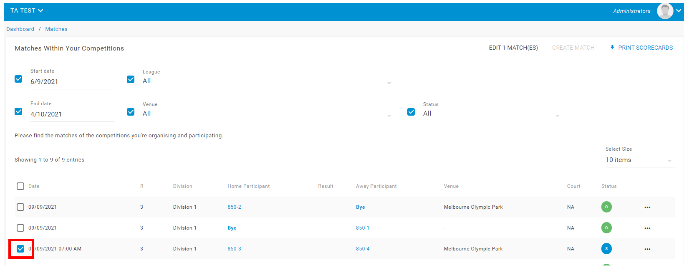Click the green status badge for Bye vs 850-1
Screen dimensions: 684x268
click(606, 228)
